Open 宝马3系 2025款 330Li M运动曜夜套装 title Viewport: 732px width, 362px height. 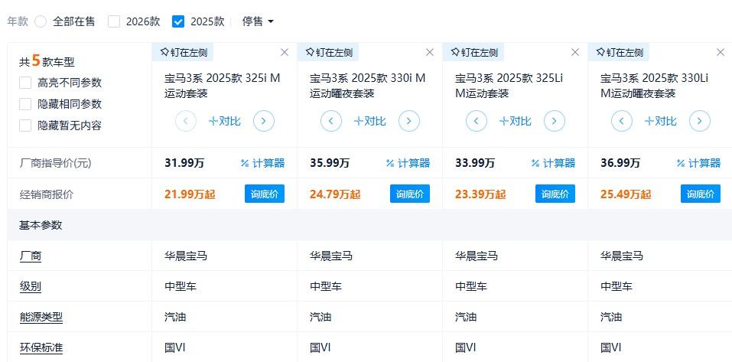tap(655, 86)
